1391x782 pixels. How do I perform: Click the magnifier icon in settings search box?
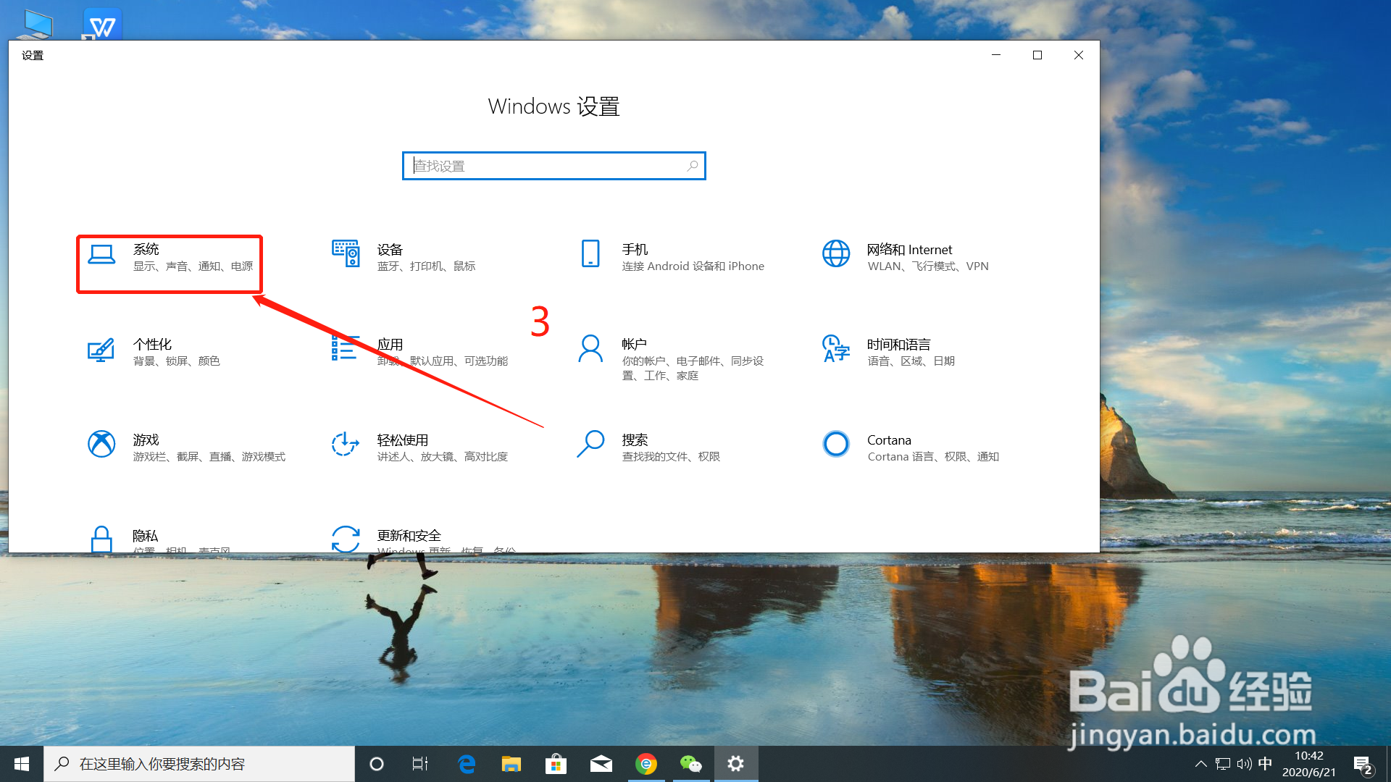693,166
